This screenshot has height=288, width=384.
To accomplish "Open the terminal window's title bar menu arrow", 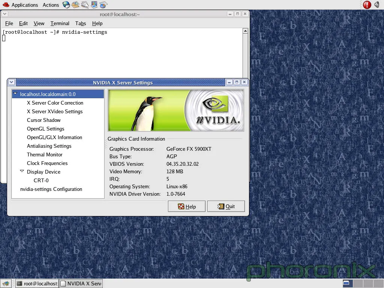I will tap(4, 14).
